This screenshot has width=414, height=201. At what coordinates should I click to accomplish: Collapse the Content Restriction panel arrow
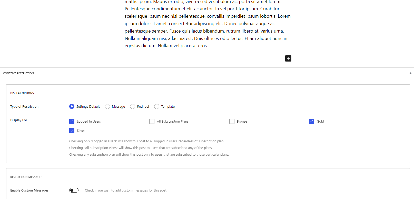tap(410, 73)
